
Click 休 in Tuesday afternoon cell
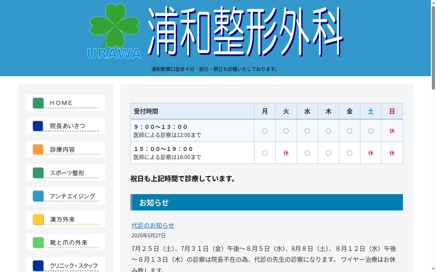coord(286,153)
